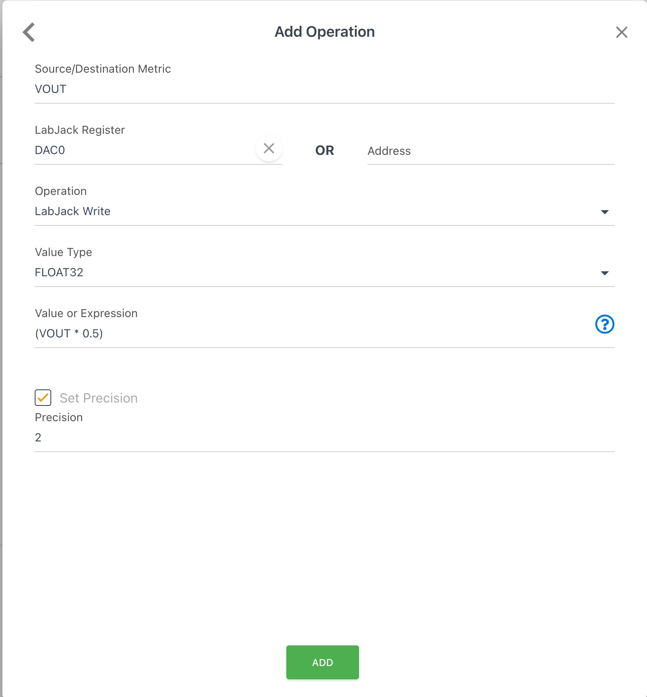Close the Add Operation dialog

pos(621,32)
